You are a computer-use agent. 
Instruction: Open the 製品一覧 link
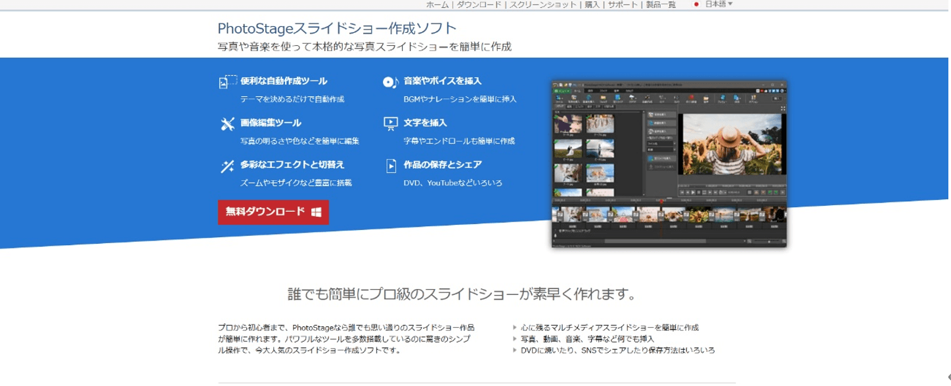pyautogui.click(x=661, y=5)
